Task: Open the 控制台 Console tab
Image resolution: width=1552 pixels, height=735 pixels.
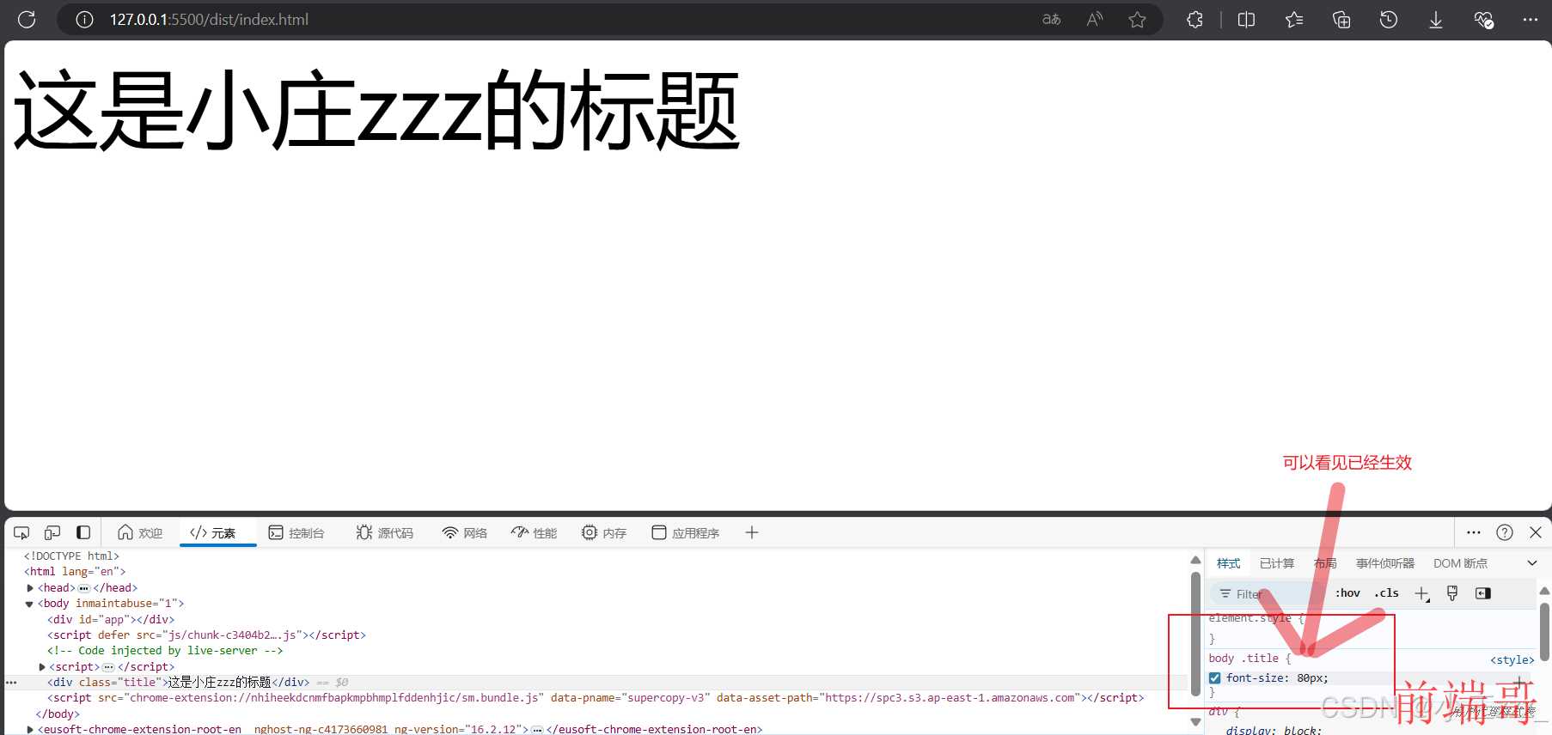Action: [x=296, y=532]
